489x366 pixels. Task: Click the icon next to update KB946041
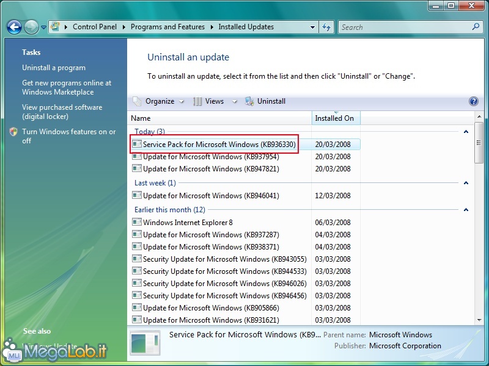(x=136, y=195)
